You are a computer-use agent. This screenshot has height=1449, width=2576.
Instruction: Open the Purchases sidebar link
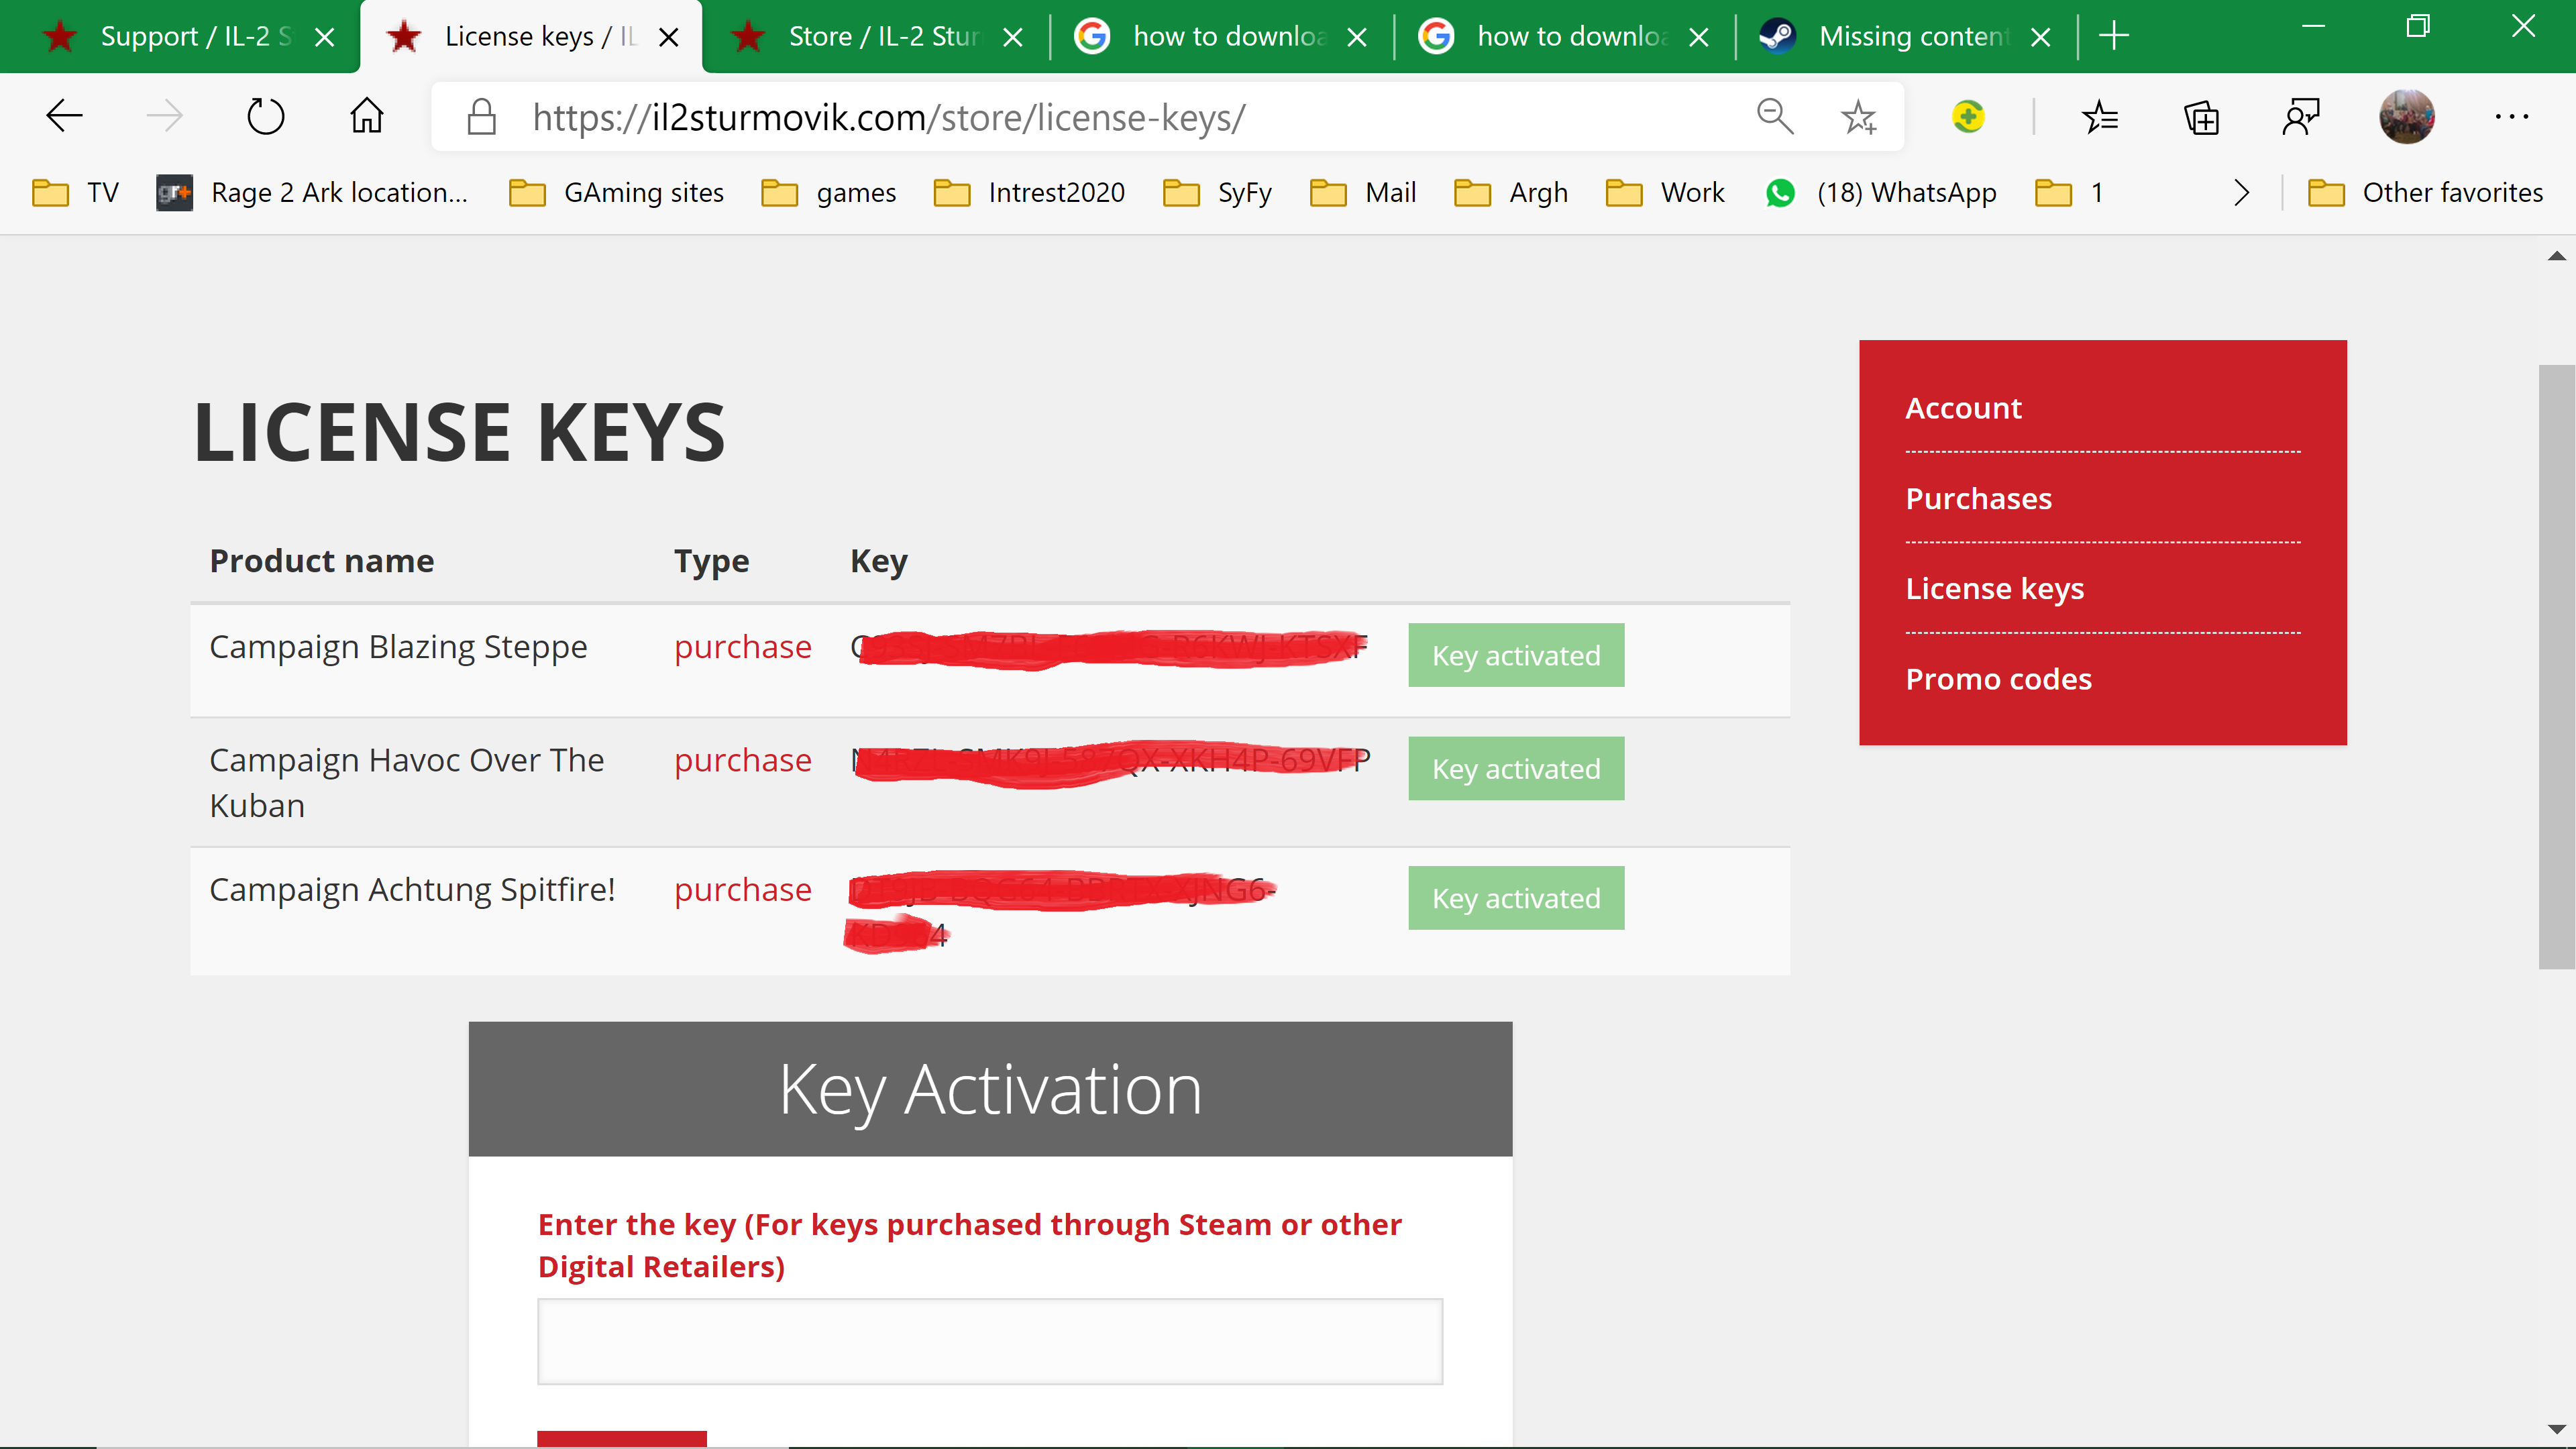(1978, 498)
